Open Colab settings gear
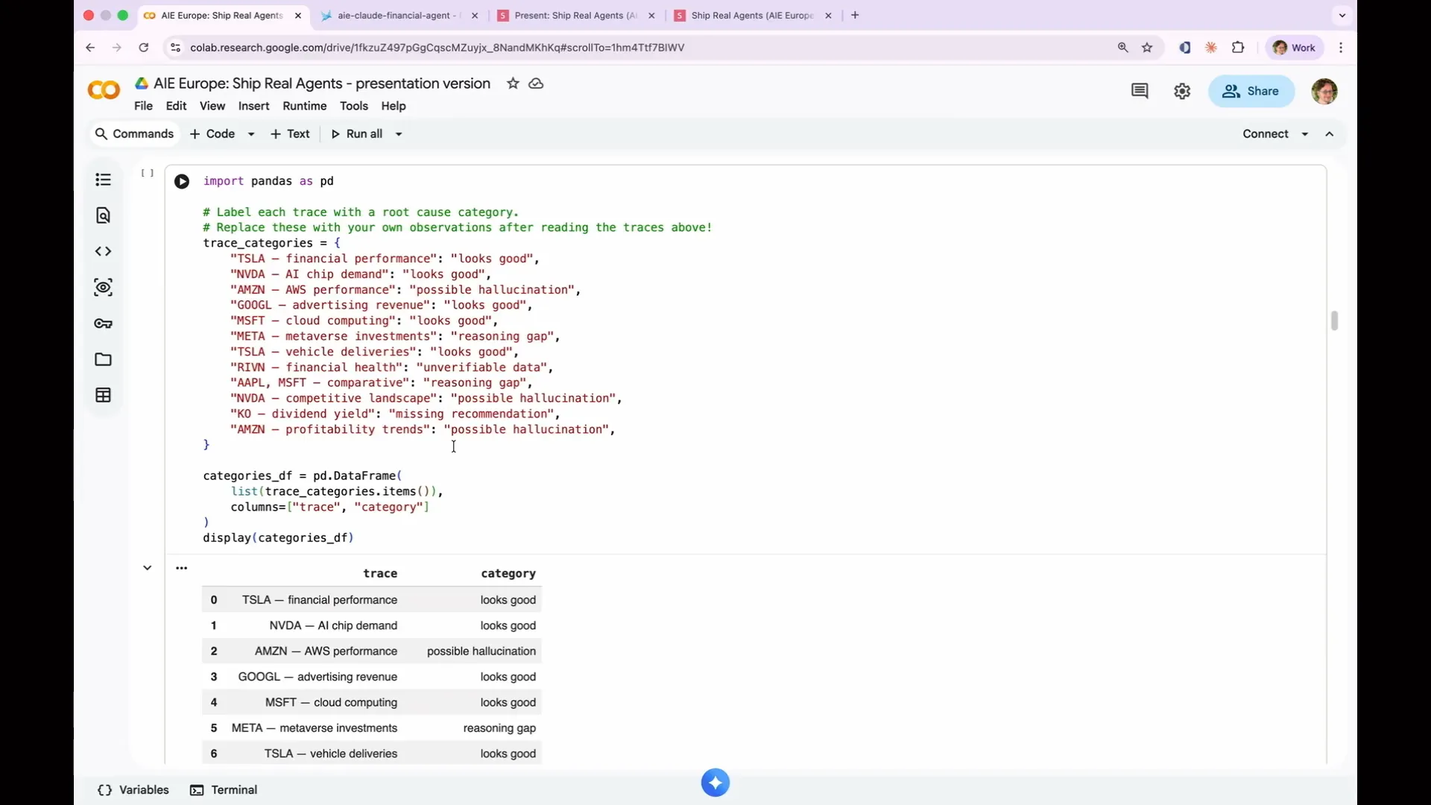 1182,91
